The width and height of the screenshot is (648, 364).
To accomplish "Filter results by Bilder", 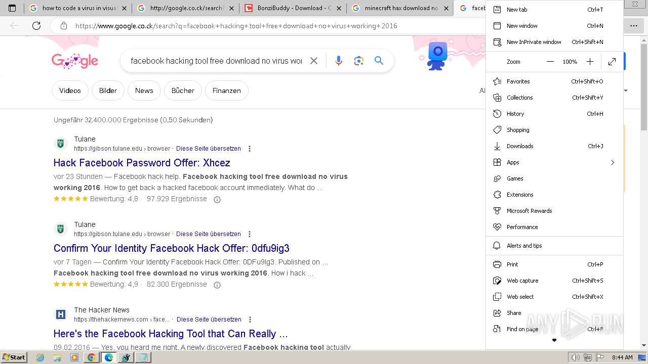I will point(108,90).
